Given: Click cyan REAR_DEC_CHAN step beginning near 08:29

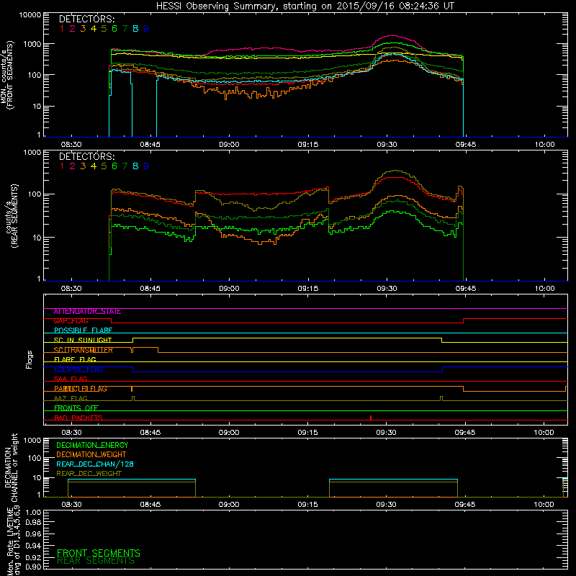Looking at the screenshot, I should point(68,480).
